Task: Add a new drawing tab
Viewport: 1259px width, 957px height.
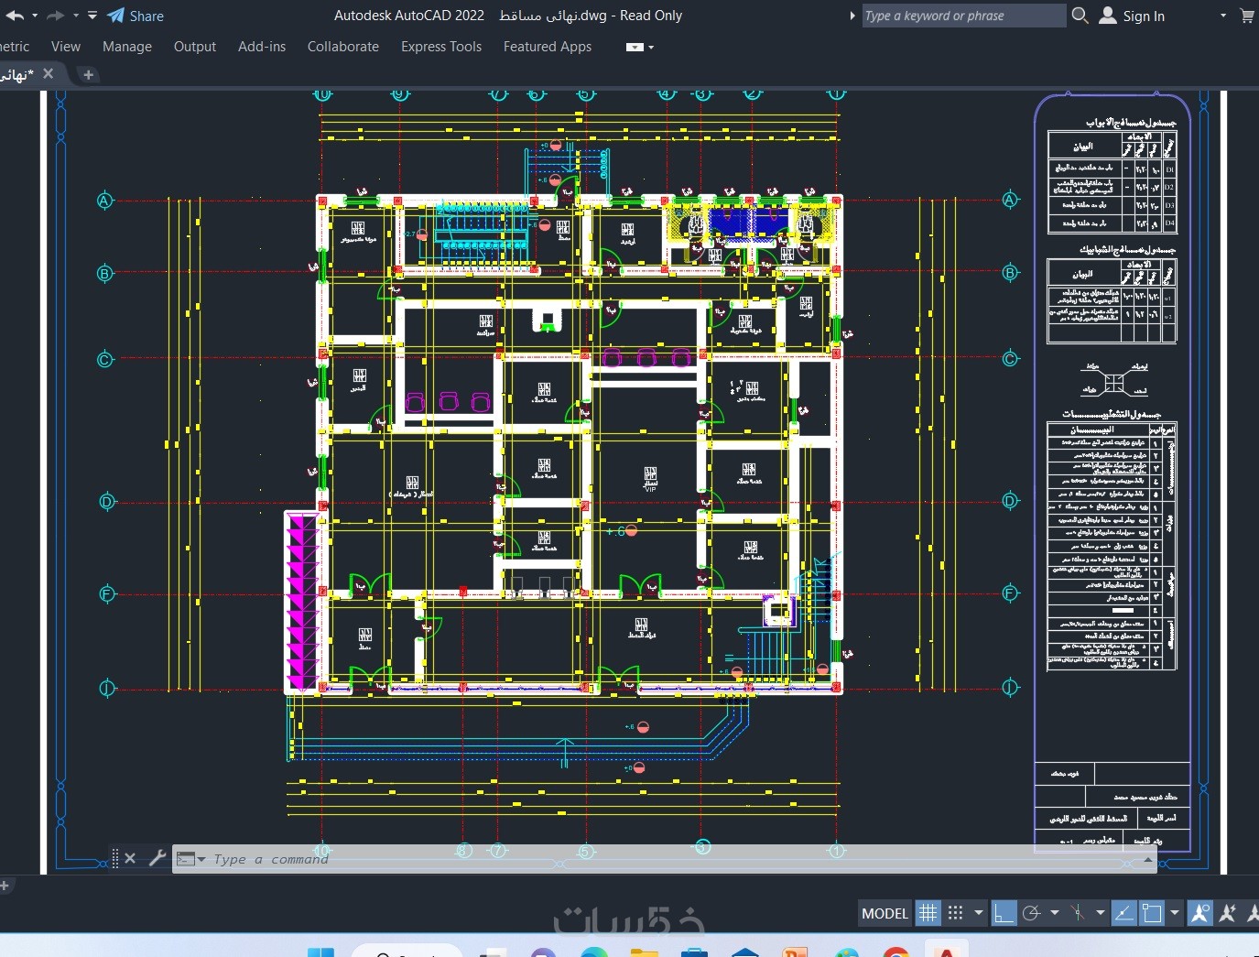Action: point(88,75)
